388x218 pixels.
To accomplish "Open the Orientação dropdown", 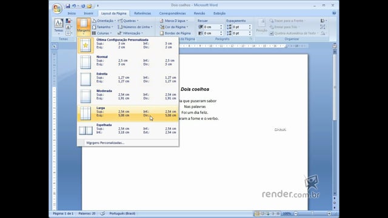I will tap(104, 21).
